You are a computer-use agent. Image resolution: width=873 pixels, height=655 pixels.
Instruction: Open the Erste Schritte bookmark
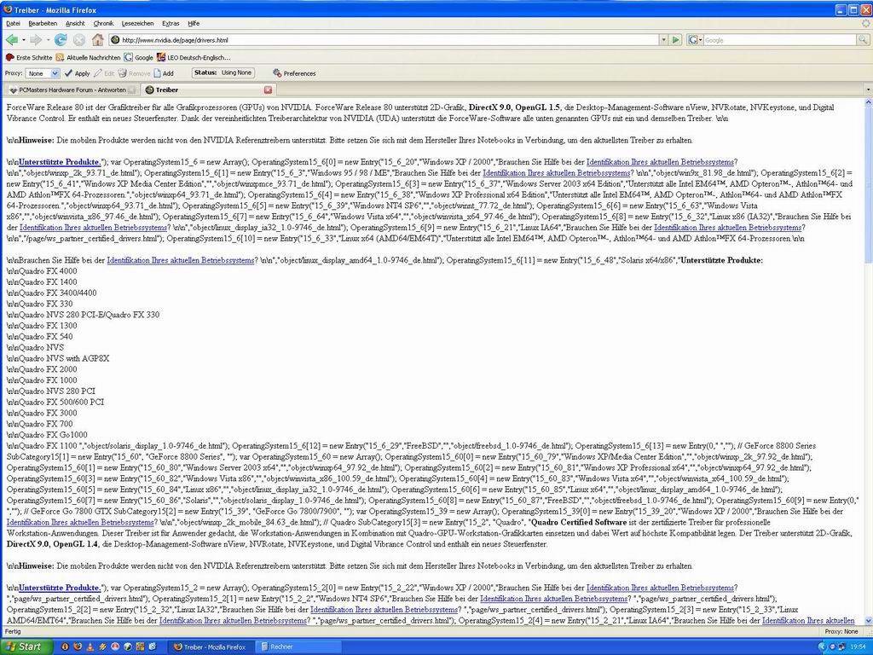tap(29, 57)
